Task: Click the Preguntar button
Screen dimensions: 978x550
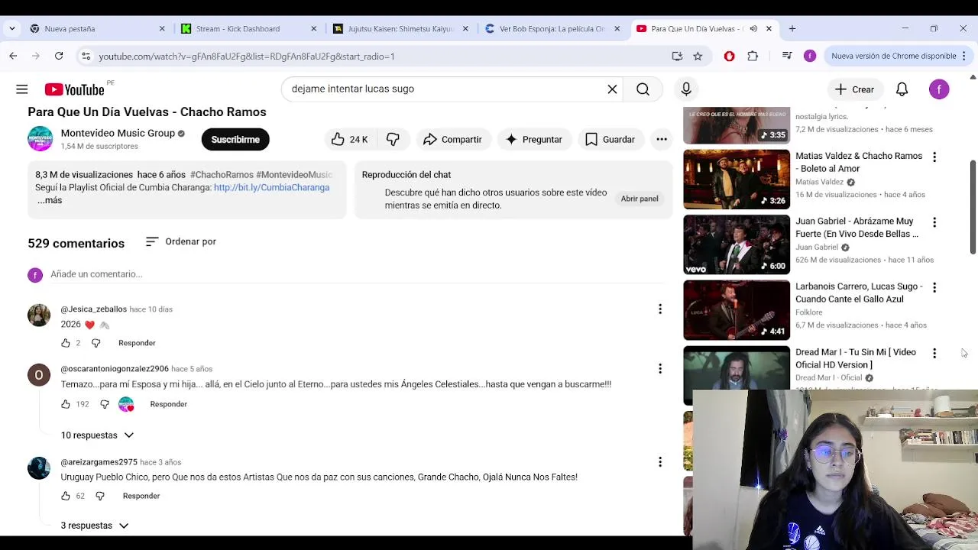Action: 533,139
